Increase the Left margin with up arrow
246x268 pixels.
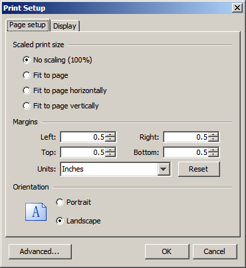110,134
